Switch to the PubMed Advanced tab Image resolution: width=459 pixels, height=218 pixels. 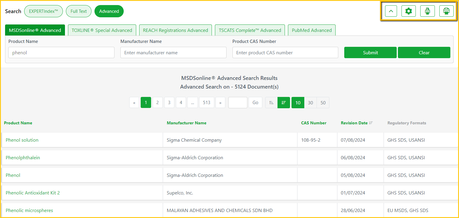[x=312, y=30]
